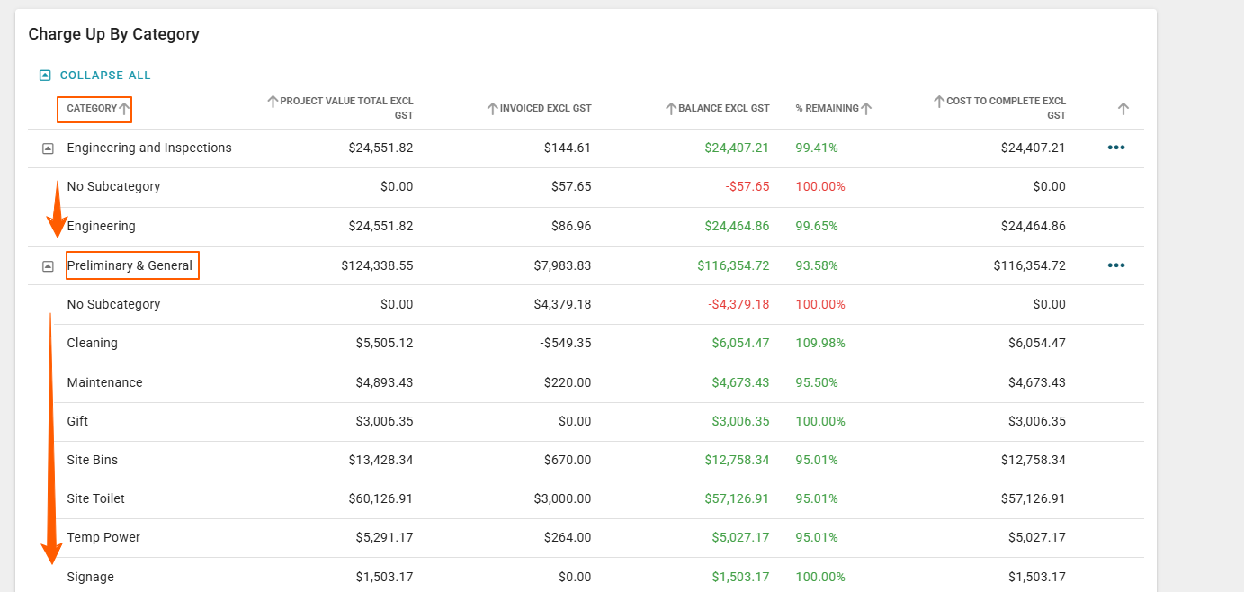
Task: Click the Temp Power subcategory name
Action: tap(103, 537)
